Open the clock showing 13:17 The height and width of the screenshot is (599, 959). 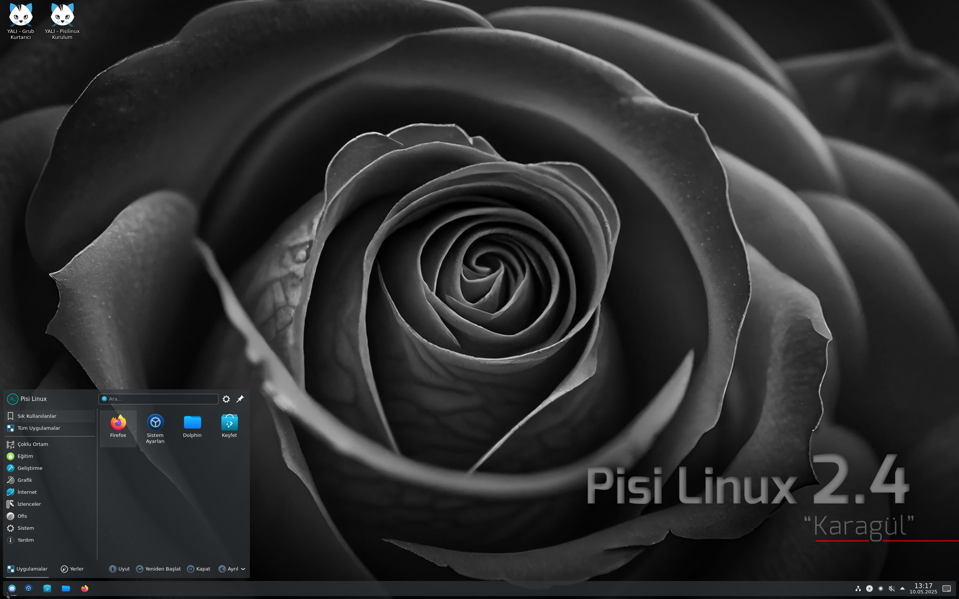coord(923,588)
